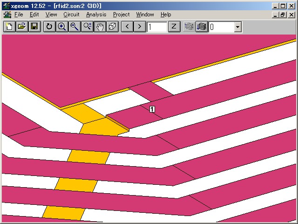Save the project with the floppy disk icon
The image size is (298, 224).
coord(34,27)
